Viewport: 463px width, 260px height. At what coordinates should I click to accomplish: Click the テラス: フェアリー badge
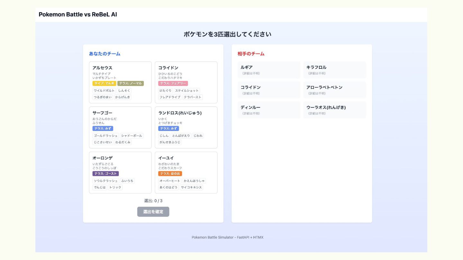click(173, 83)
